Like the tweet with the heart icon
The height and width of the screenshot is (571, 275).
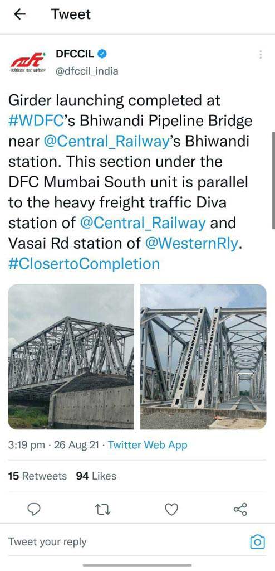click(171, 509)
